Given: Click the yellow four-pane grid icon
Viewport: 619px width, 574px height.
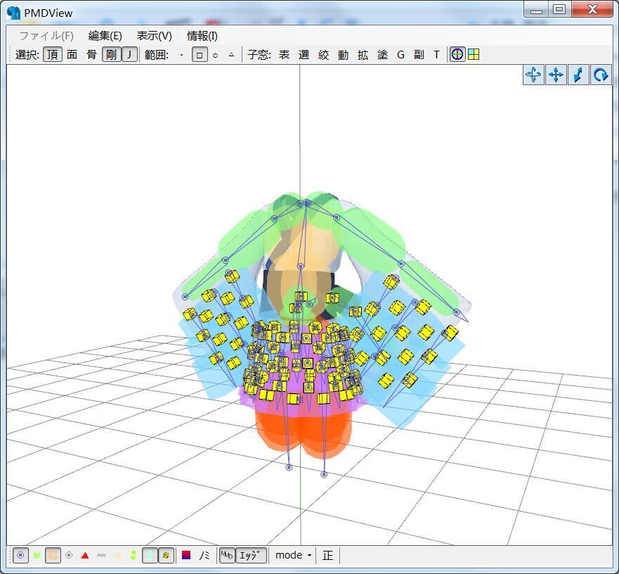Looking at the screenshot, I should (474, 54).
